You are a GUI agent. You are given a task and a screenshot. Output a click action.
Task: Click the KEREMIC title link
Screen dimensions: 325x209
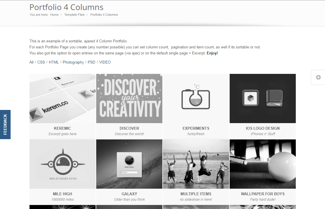click(x=62, y=128)
